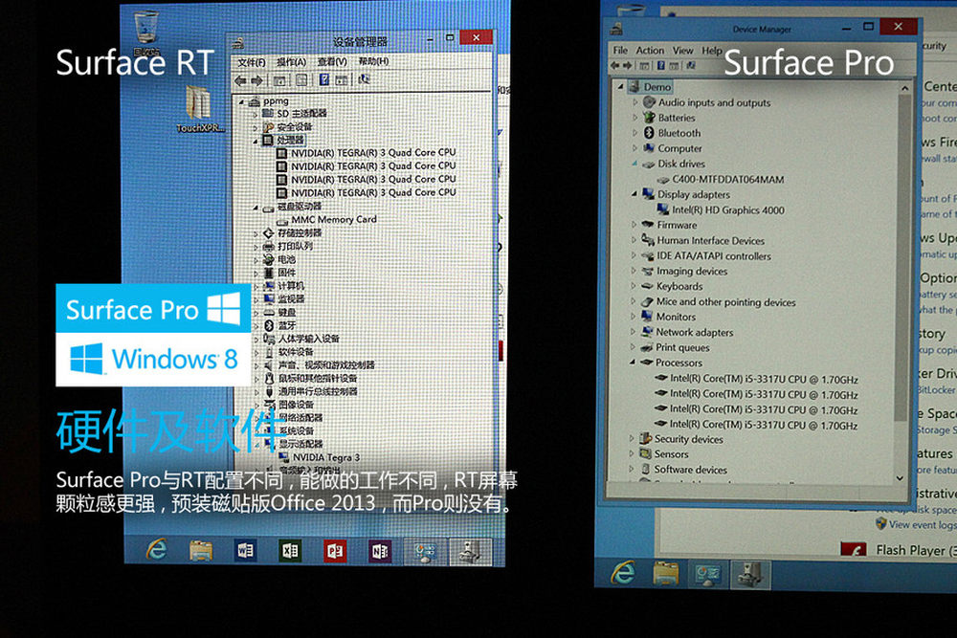Screen dimensions: 957x638
Task: Click the 蓝牙 Bluetooth icon in the Chinese tree
Action: pyautogui.click(x=269, y=326)
